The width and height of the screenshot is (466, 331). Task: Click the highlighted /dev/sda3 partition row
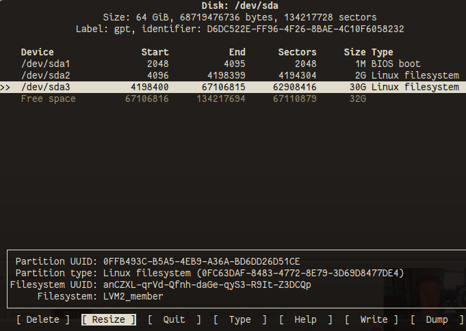233,87
